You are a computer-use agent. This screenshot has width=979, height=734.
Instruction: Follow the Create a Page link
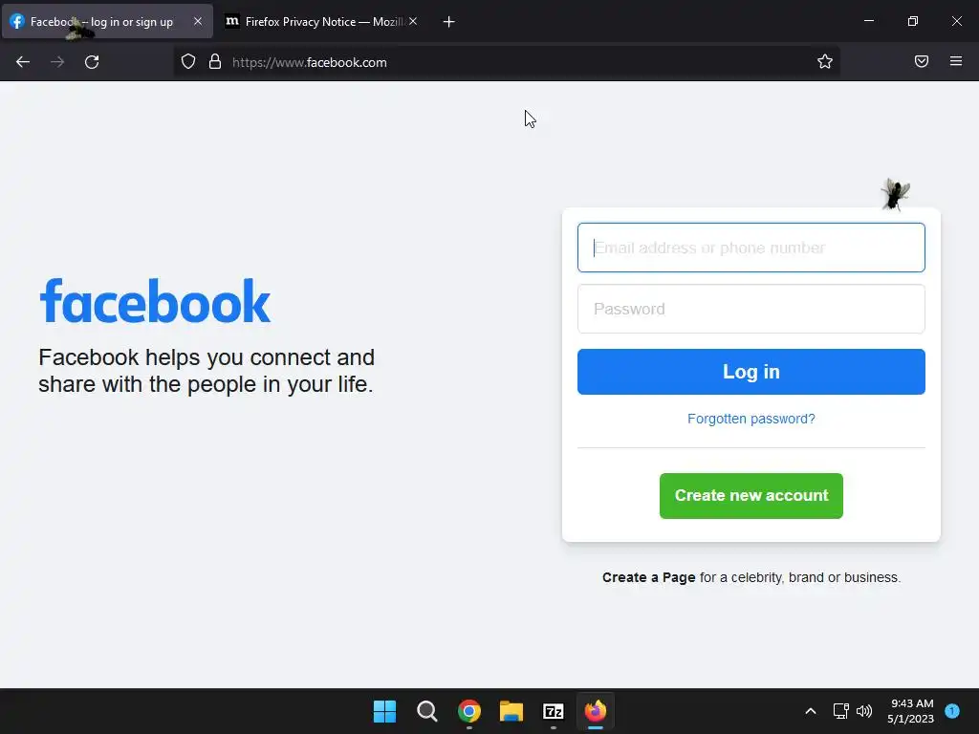click(x=649, y=577)
